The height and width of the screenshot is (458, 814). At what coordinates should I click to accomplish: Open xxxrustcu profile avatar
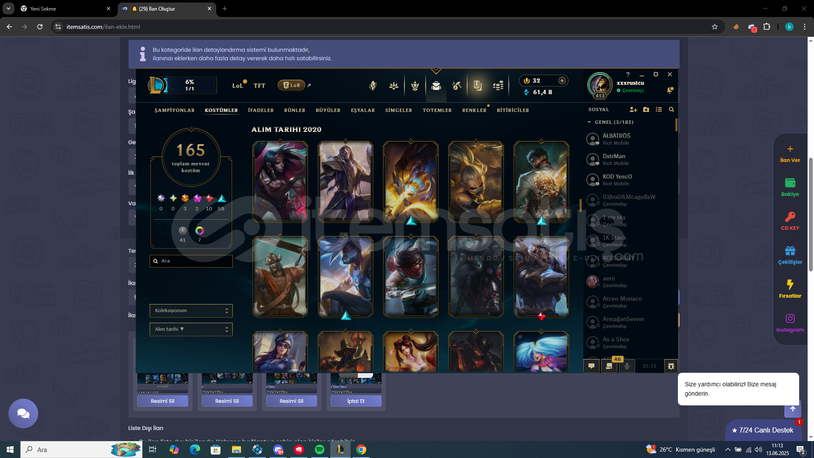click(600, 85)
